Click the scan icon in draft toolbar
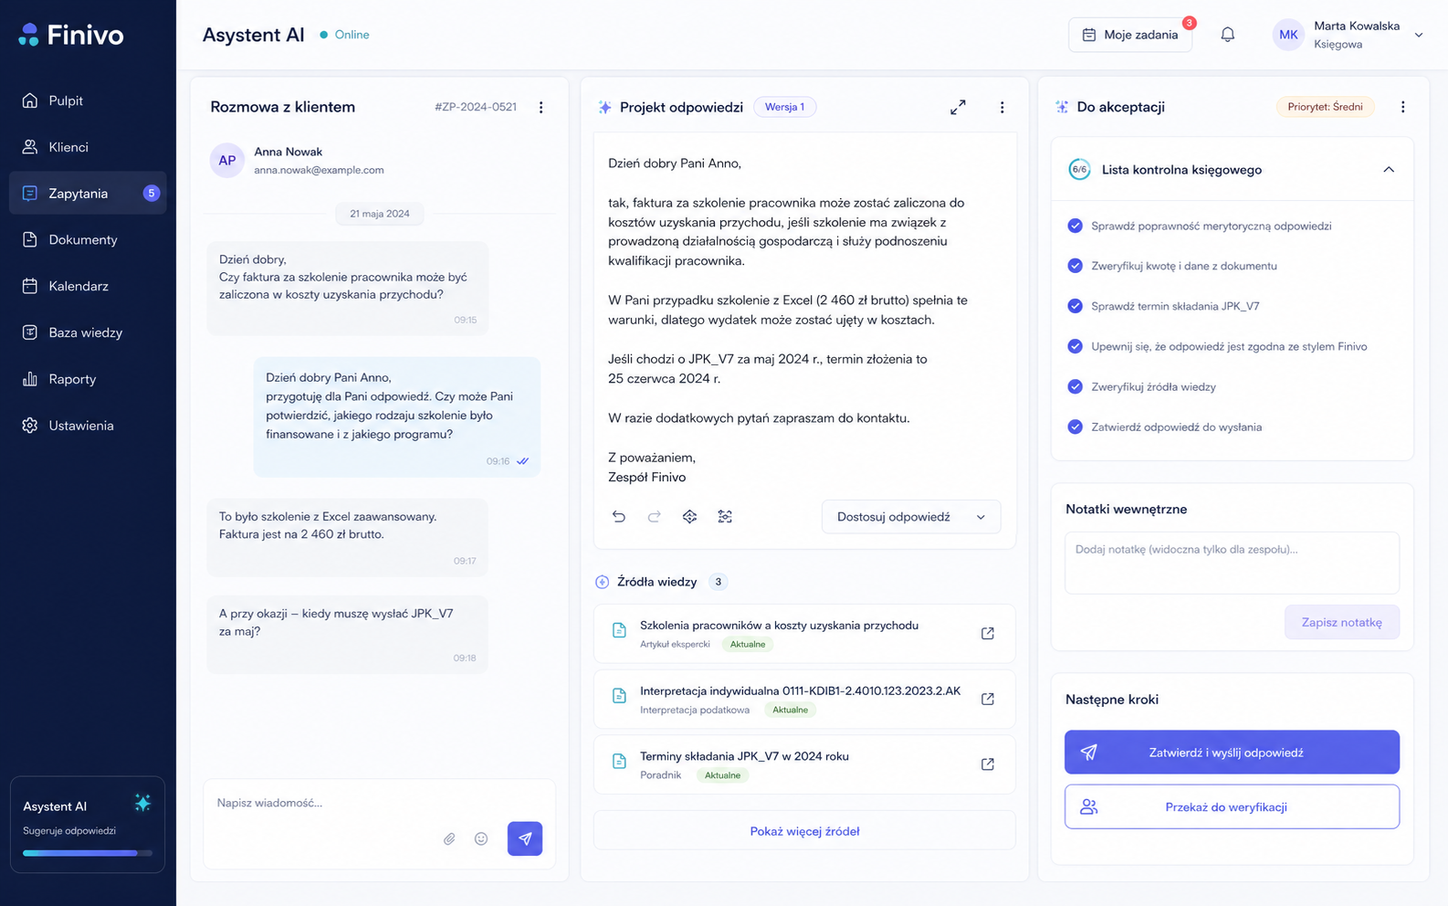The width and height of the screenshot is (1448, 906). tap(725, 517)
